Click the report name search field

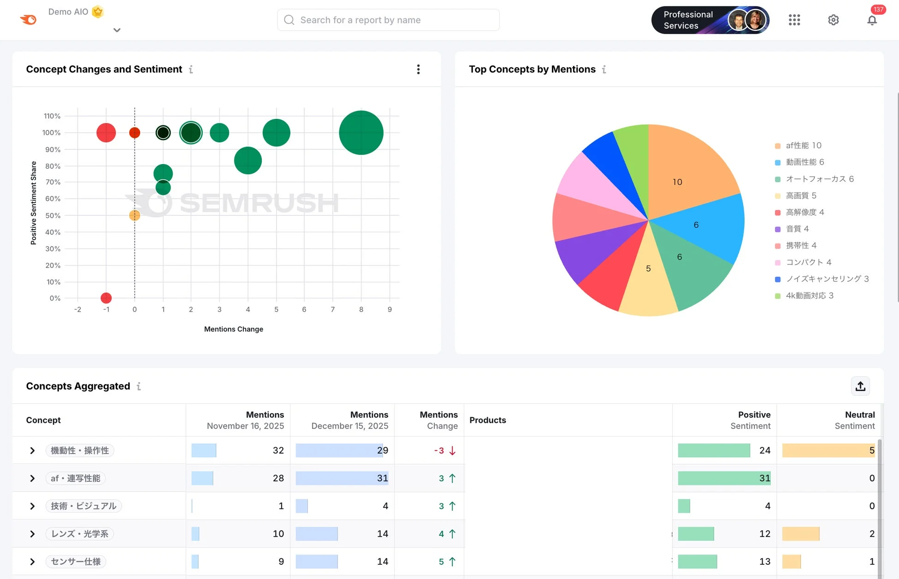click(x=388, y=20)
